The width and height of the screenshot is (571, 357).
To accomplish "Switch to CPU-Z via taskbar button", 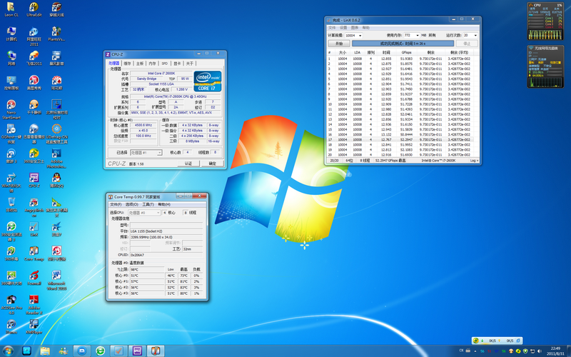I will 137,351.
